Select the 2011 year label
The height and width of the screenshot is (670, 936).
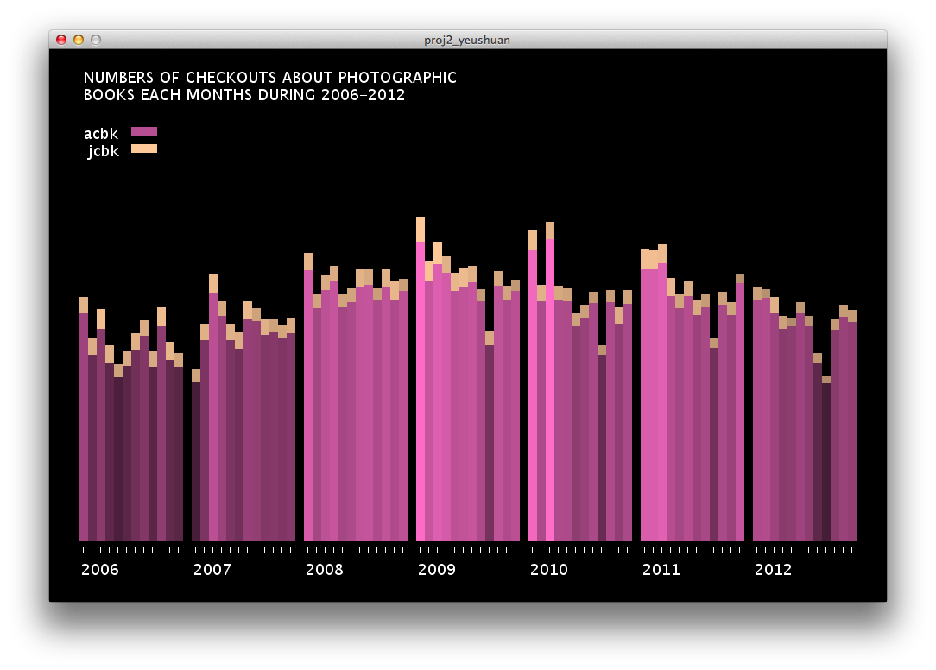pos(661,570)
